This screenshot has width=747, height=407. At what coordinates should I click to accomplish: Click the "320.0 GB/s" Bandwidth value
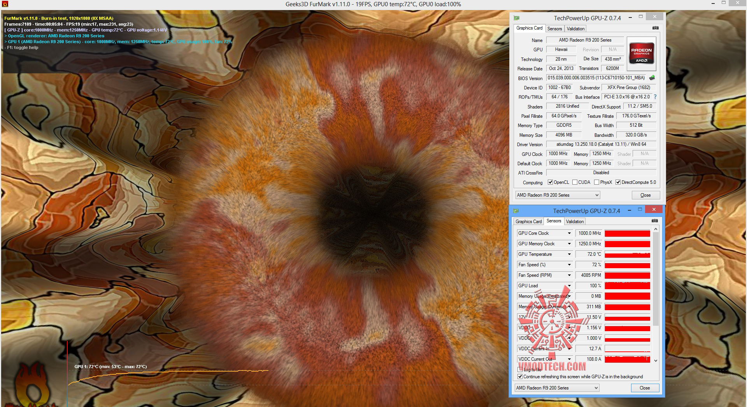click(636, 135)
